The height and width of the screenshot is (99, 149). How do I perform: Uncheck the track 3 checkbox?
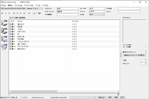(10, 29)
